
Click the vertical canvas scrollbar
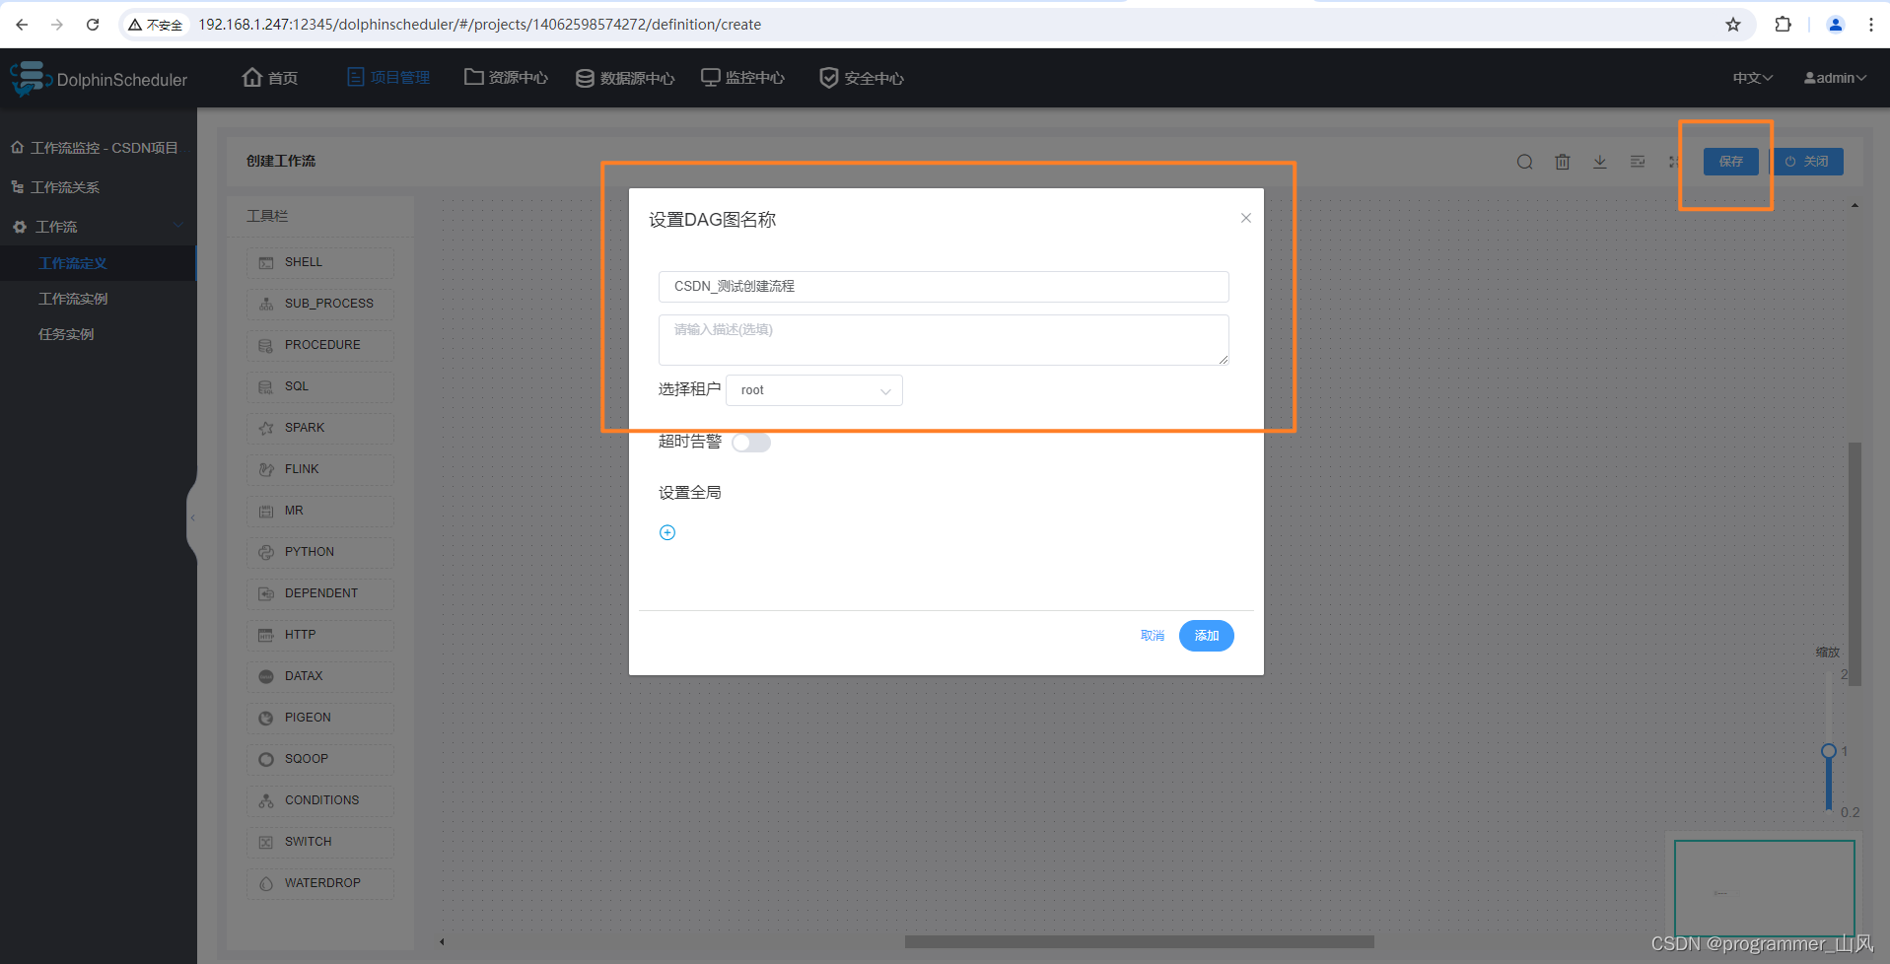(x=1855, y=564)
